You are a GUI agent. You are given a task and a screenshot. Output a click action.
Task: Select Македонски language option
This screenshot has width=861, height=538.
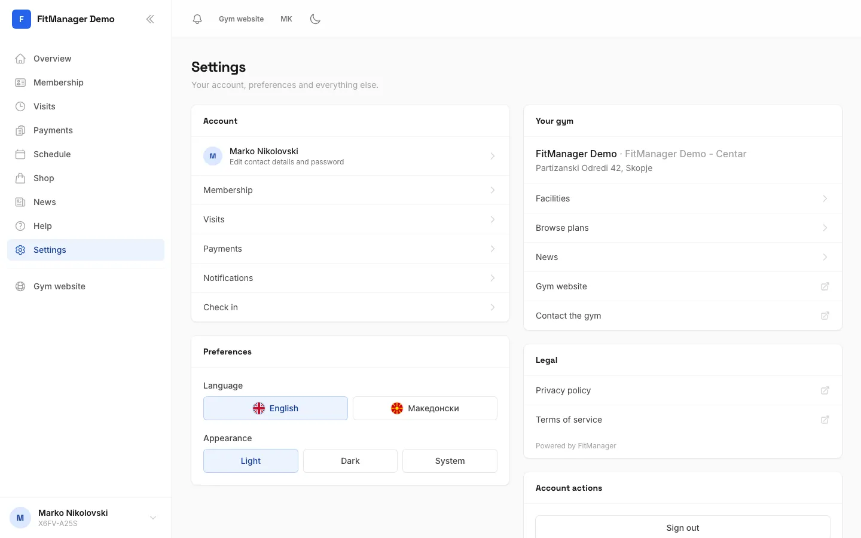click(x=425, y=408)
